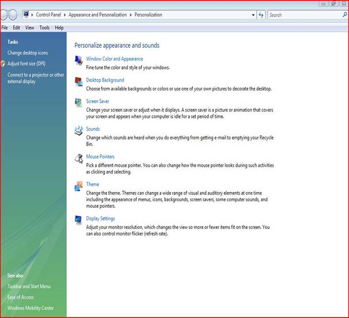This screenshot has height=318, width=349.
Task: Click the Forward navigation button
Action: coord(13,15)
